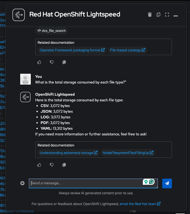
Task: Click the Lightspeed logo in header
Action: pyautogui.click(x=19, y=15)
